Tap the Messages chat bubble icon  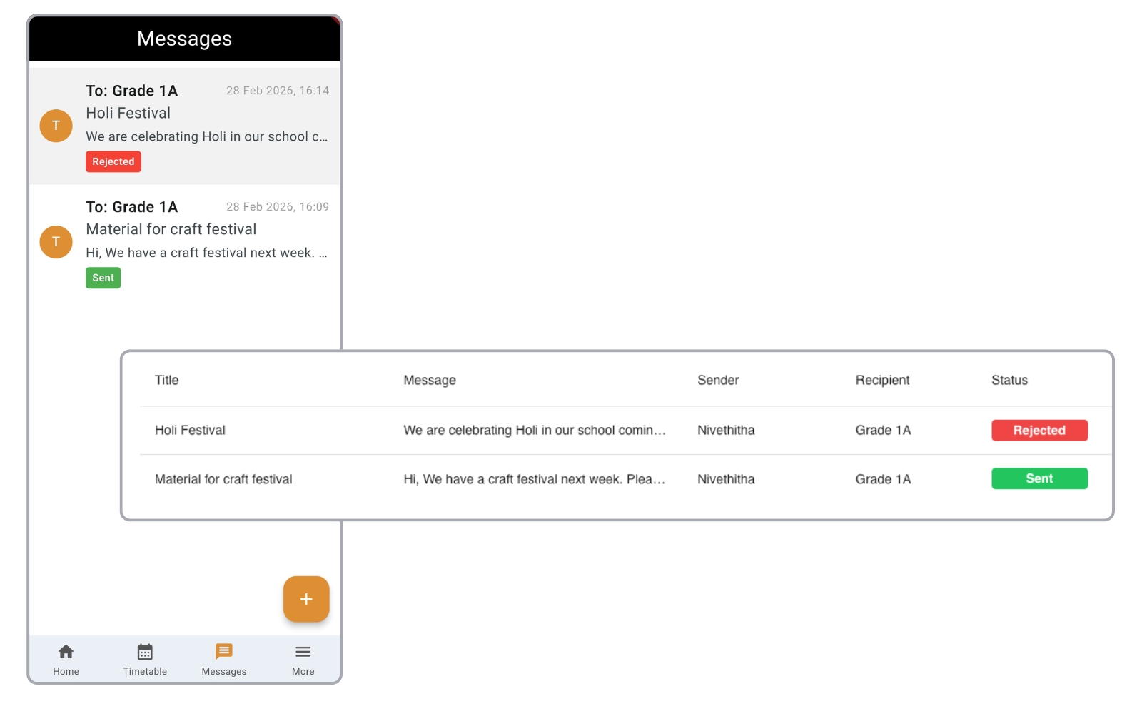[223, 651]
